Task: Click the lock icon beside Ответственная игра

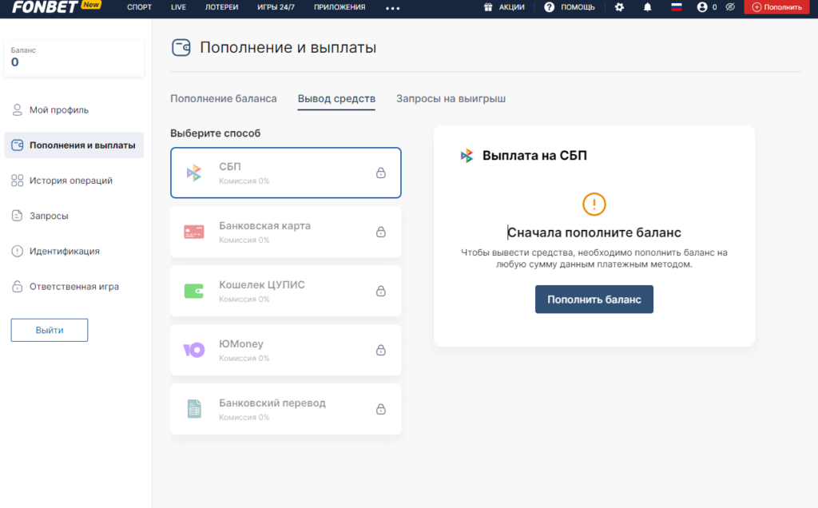Action: [18, 286]
